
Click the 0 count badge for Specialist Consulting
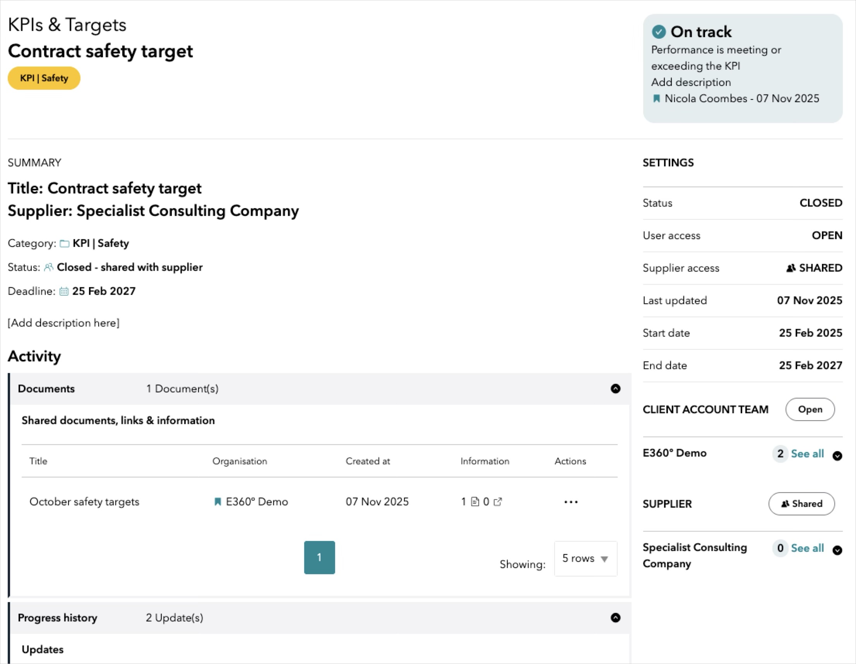tap(781, 548)
